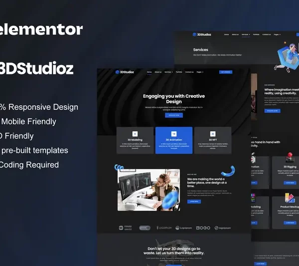Open About us in the front mockup navigation
The image size is (299, 266).
158,72
